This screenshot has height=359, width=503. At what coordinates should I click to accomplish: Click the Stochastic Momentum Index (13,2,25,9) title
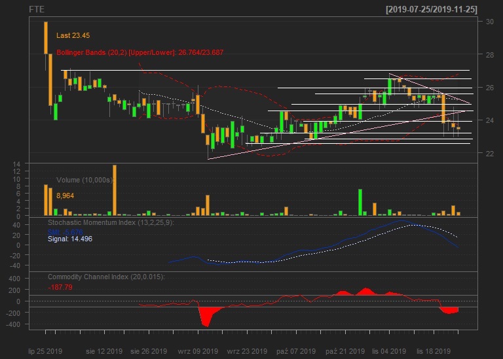111,222
